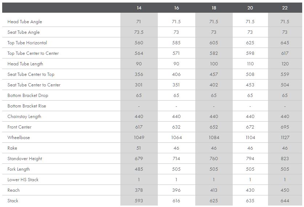Click the Reach row label
Image resolution: width=304 pixels, height=207 pixels.
click(x=13, y=190)
